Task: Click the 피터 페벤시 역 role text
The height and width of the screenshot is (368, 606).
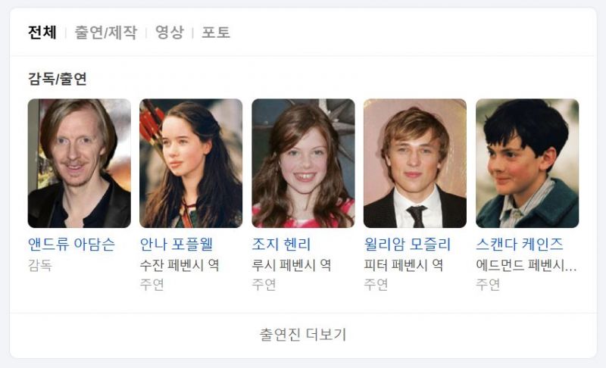Action: click(404, 265)
